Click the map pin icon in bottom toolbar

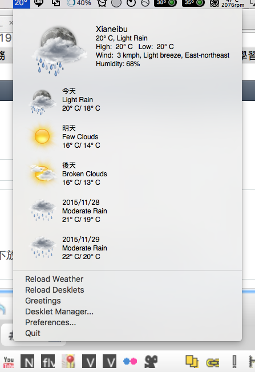[x=68, y=361]
